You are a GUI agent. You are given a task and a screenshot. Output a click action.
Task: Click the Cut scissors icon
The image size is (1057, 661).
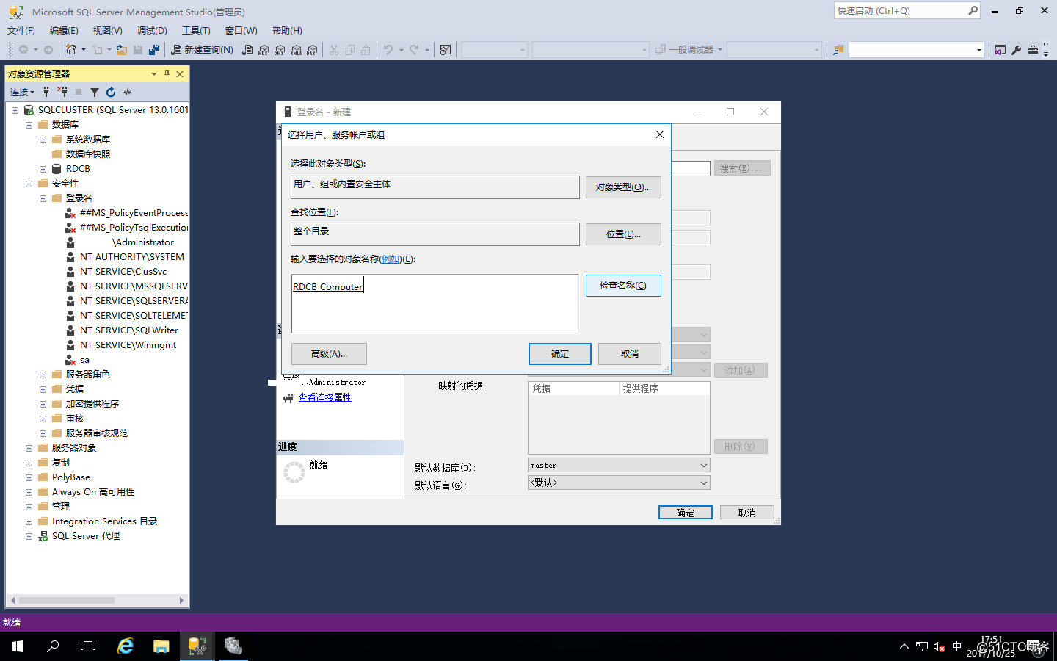click(x=334, y=50)
